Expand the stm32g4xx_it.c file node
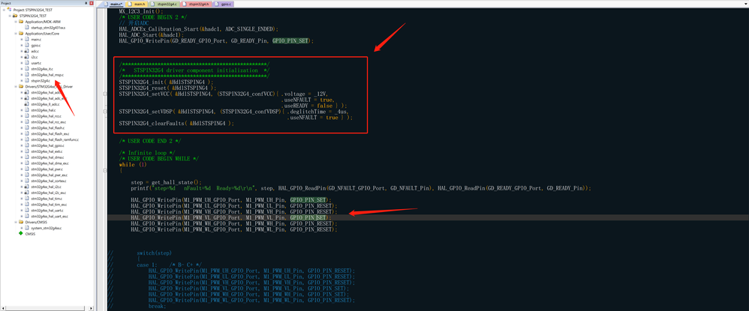This screenshot has height=311, width=749. click(22, 69)
